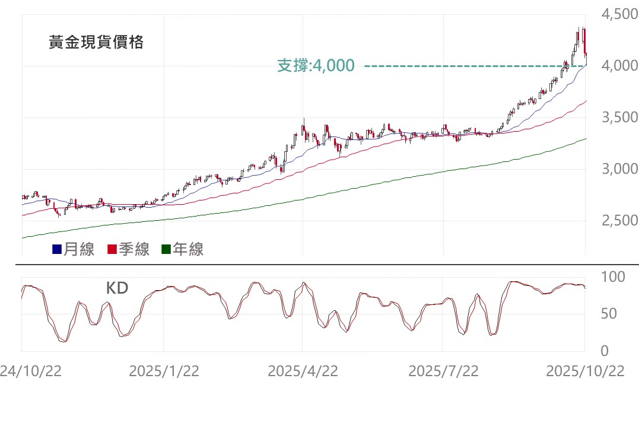Viewport: 639px width, 426px height.
Task: Click the green 年線 legend square
Action: click(166, 250)
